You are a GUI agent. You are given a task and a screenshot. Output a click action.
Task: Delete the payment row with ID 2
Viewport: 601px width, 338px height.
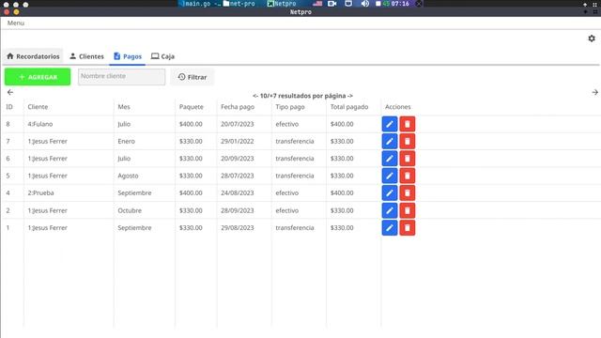pos(407,210)
